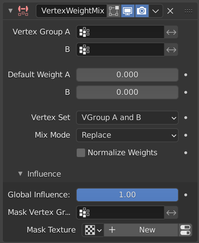Viewport: 199px width, 243px height.
Task: Open modifier extra options chevron menu
Action: pos(156,11)
